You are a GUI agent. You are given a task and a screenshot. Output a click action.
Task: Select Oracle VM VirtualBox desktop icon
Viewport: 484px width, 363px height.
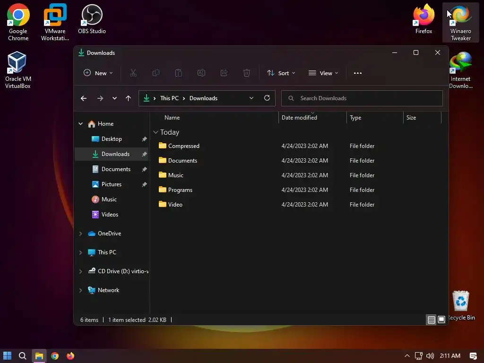[17, 70]
